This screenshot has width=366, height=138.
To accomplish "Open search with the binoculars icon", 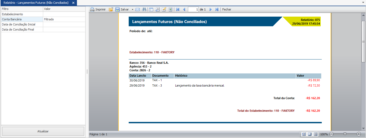I will pyautogui.click(x=144, y=9).
